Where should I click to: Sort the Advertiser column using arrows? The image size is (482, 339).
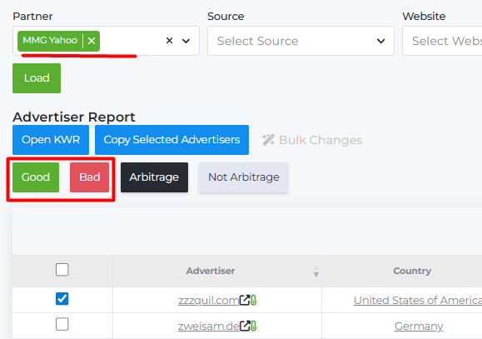coord(316,271)
